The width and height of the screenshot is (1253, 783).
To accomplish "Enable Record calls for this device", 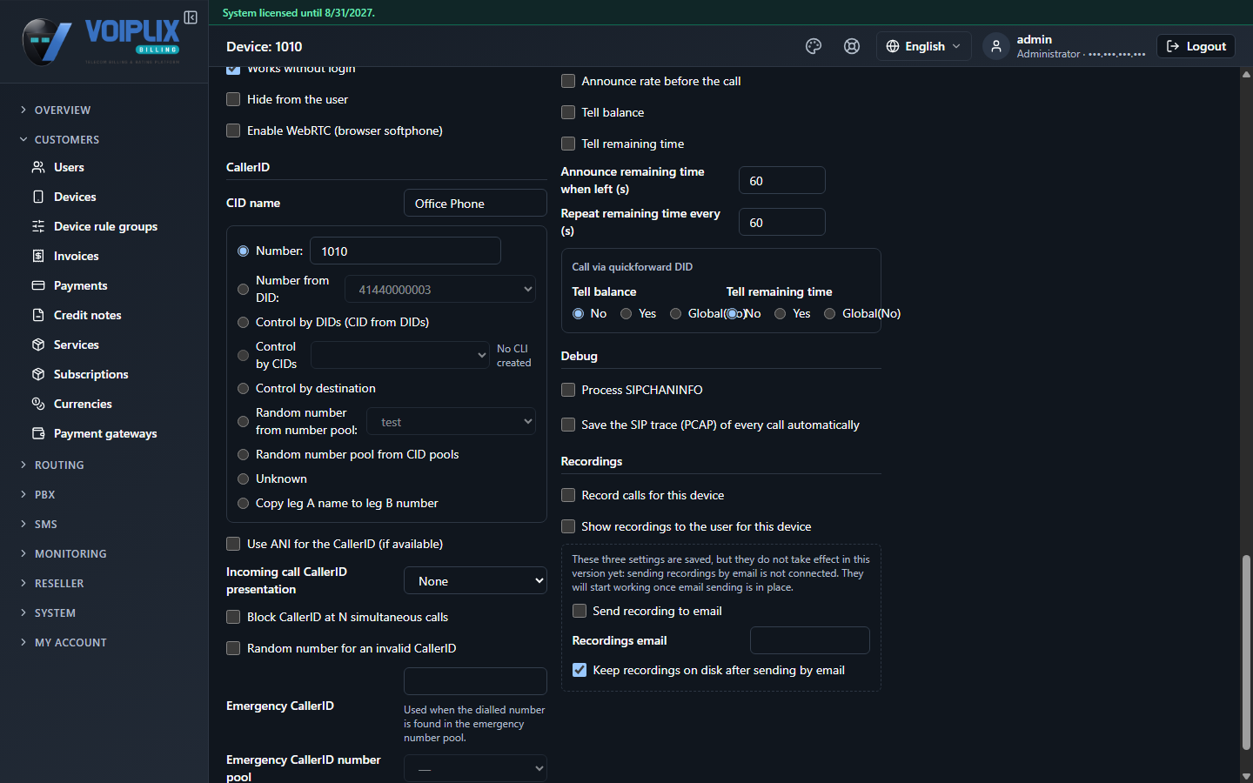I will pyautogui.click(x=568, y=495).
